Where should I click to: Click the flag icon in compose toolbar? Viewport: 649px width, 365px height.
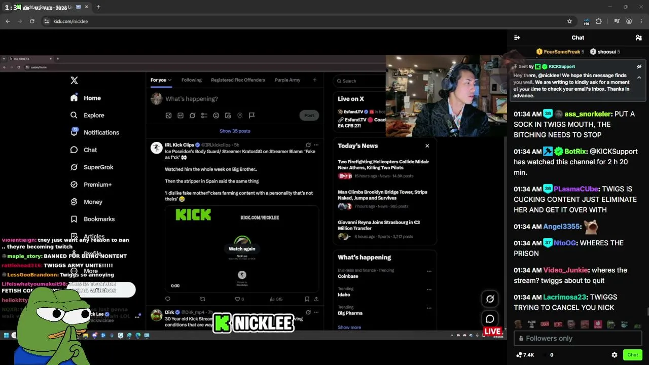coord(251,116)
